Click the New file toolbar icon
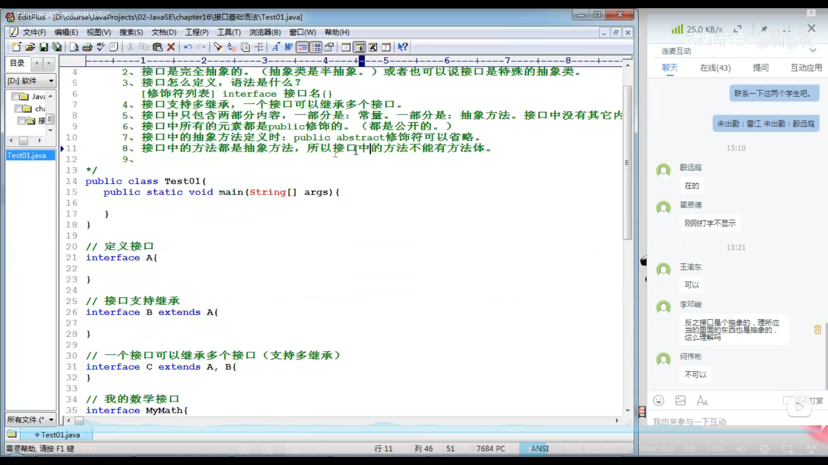828x465 pixels. point(16,47)
